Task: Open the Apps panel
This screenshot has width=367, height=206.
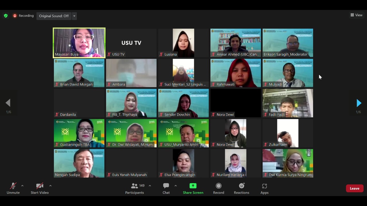Action: pos(264,186)
